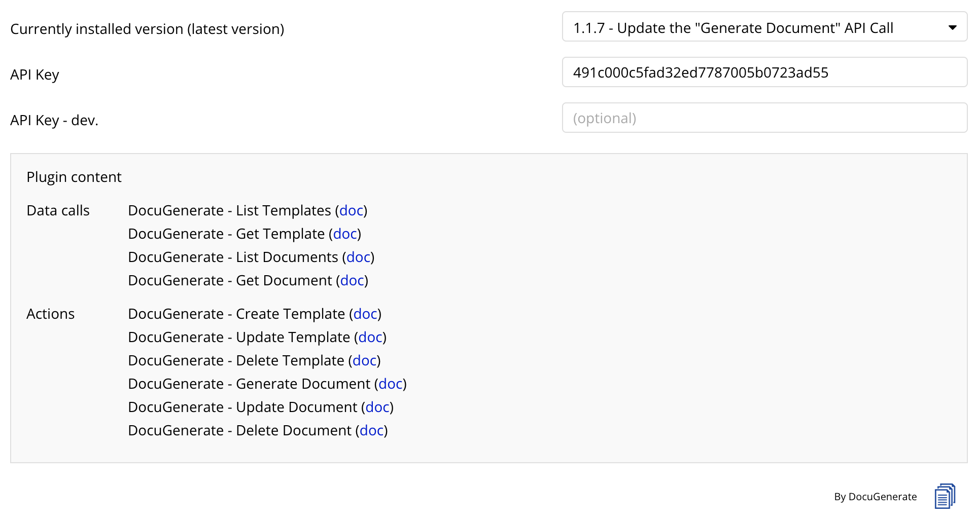Click the DocuGenerate documents logo icon

point(945,496)
